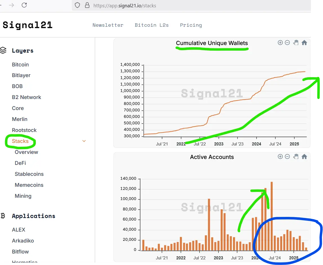Click the Cumulative Unique Wallets chart title
This screenshot has height=265, width=323.
click(212, 43)
